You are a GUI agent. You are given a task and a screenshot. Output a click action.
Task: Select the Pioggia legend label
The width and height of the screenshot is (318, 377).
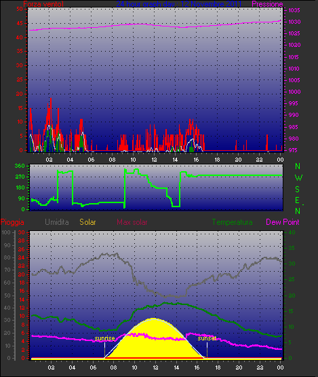12,222
